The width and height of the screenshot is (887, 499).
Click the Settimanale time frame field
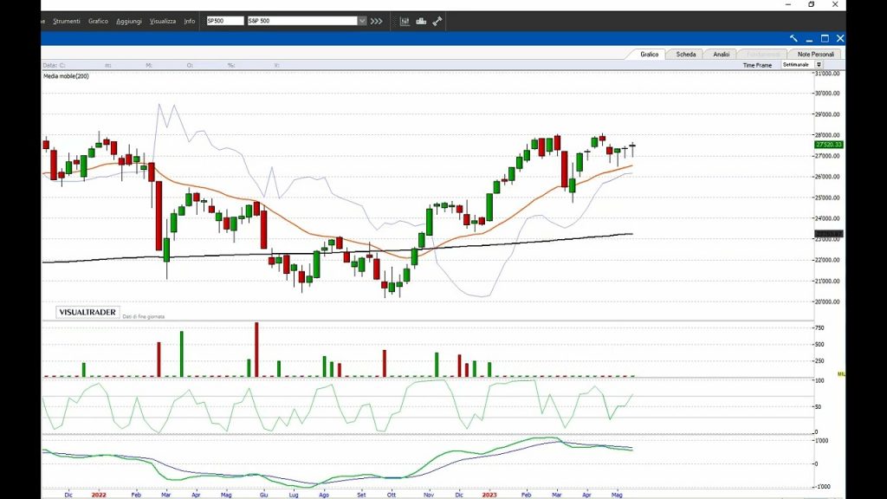[796, 65]
